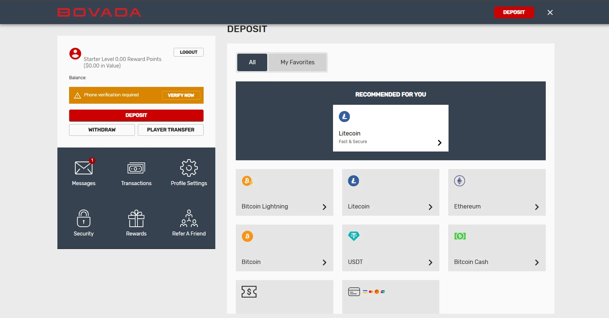Image resolution: width=609 pixels, height=318 pixels.
Task: Click the 'Balance:' label
Action: click(x=78, y=78)
